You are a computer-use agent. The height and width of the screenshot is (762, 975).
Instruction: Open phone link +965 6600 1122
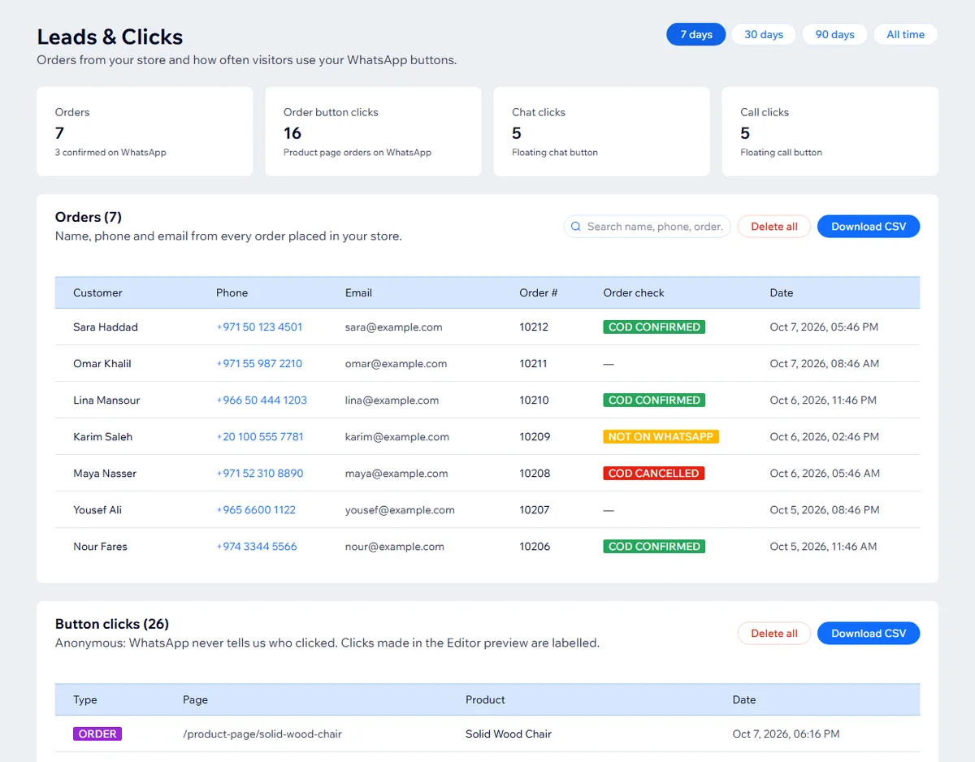(256, 510)
